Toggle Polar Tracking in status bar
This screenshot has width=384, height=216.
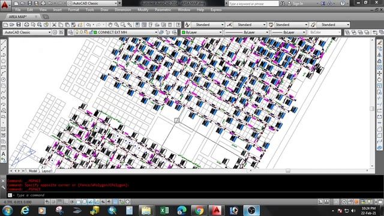(x=72, y=202)
